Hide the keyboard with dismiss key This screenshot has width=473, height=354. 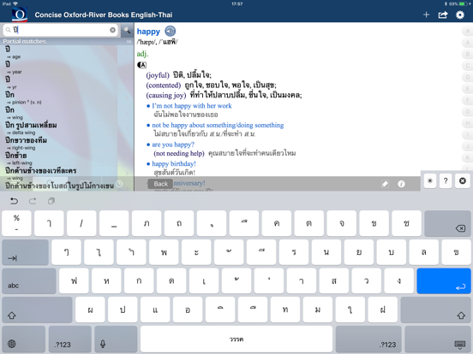coord(437,339)
